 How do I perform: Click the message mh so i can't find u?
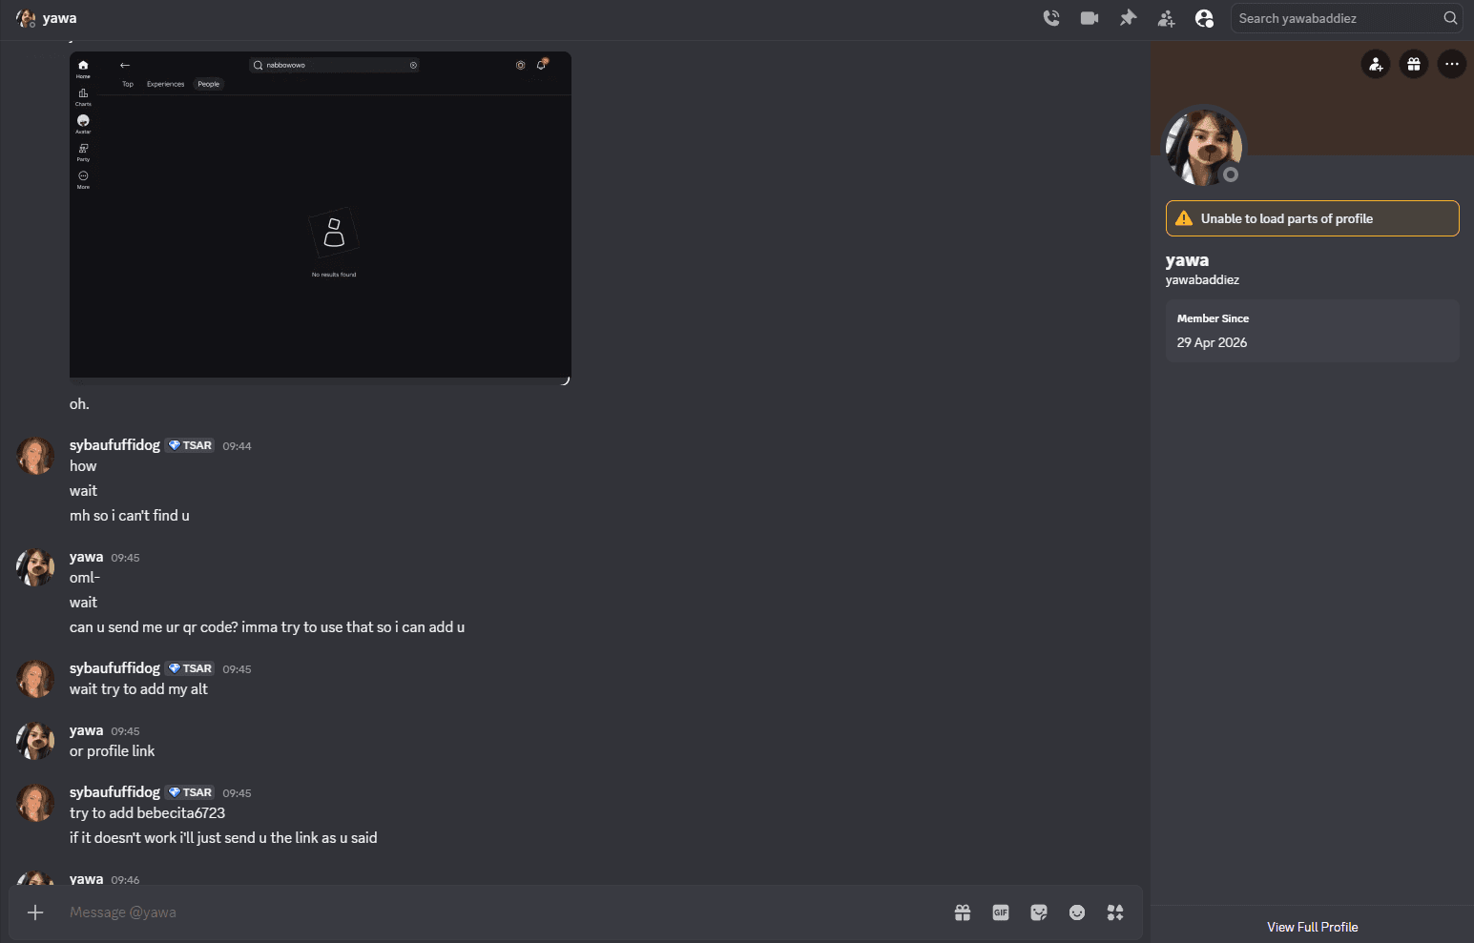click(130, 516)
